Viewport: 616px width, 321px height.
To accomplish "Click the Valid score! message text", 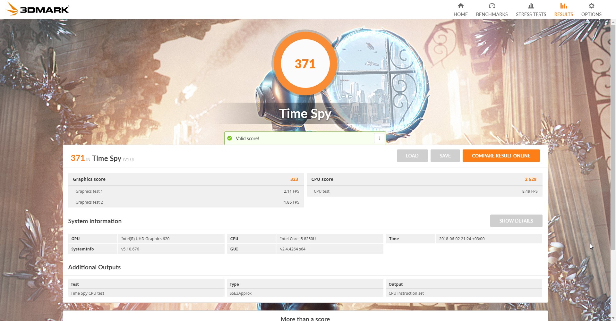I will pos(247,139).
